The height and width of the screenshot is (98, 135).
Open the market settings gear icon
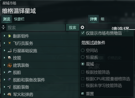click(82, 27)
